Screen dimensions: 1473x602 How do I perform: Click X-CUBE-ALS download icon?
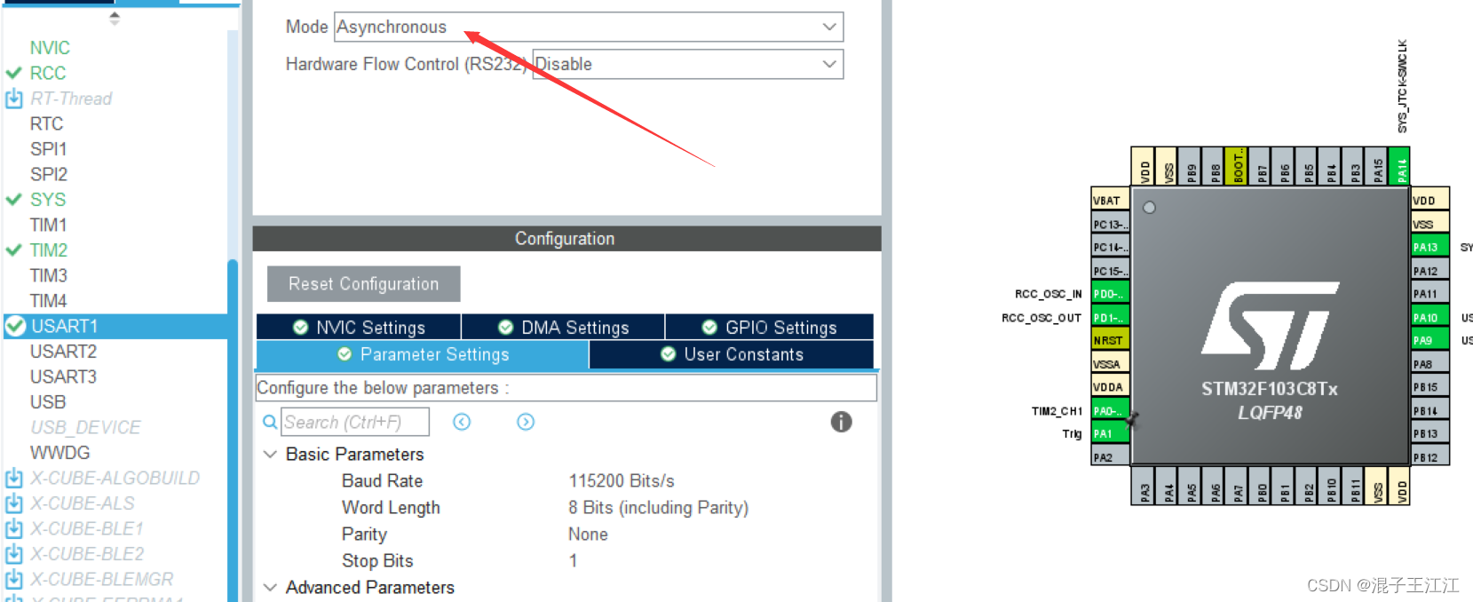click(14, 503)
